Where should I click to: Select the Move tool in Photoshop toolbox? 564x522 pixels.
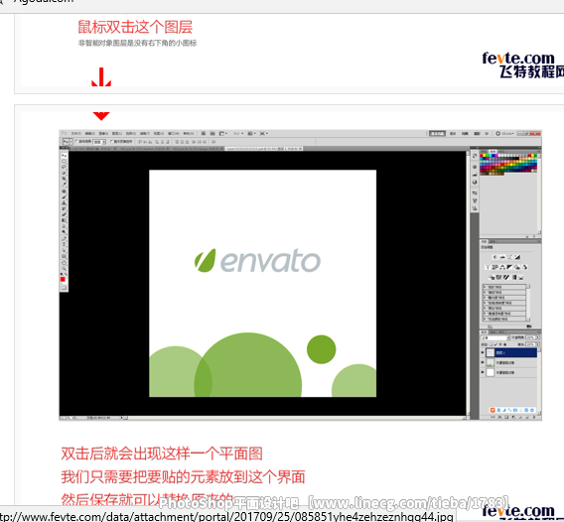tap(64, 156)
